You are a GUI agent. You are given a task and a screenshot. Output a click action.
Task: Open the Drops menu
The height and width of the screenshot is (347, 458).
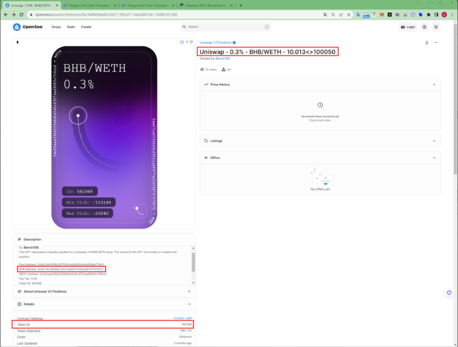56,27
